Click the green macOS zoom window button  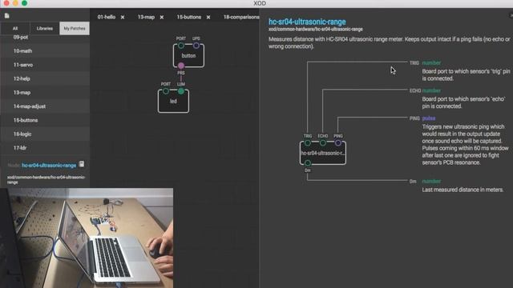(25, 3)
